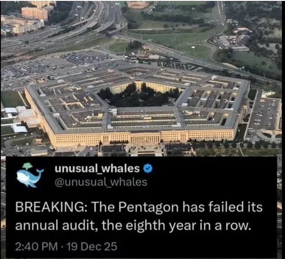Click the 2:40 PM timestamp
The image size is (285, 259).
click(36, 246)
